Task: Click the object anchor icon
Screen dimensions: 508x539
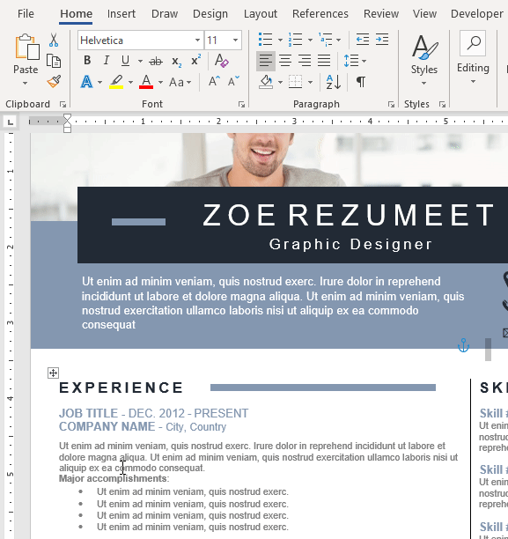Action: tap(463, 345)
